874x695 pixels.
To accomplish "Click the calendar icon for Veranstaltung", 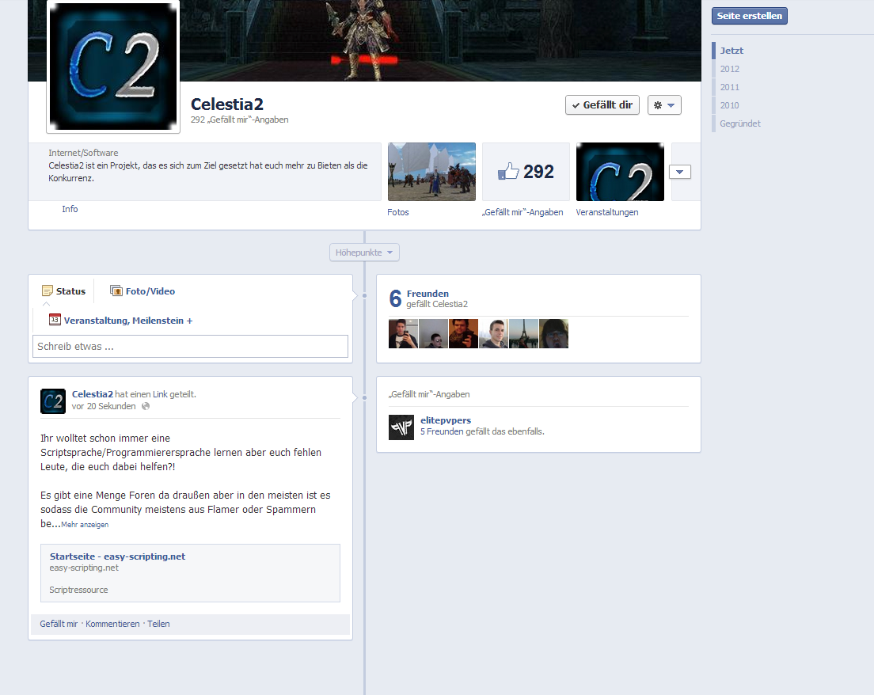I will [x=55, y=319].
